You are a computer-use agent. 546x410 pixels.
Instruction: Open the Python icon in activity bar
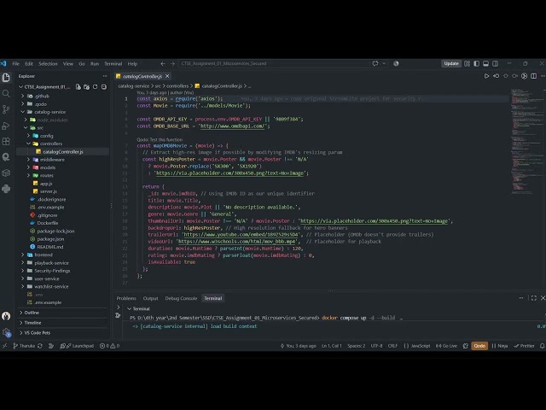pos(6,189)
